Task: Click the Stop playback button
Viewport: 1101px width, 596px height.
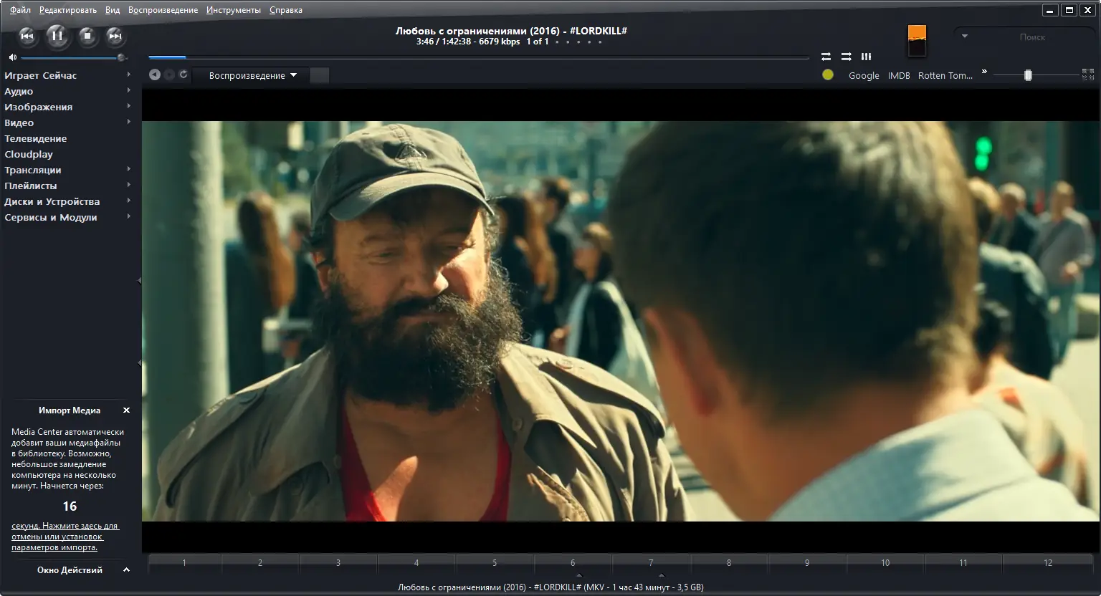Action: pos(87,36)
